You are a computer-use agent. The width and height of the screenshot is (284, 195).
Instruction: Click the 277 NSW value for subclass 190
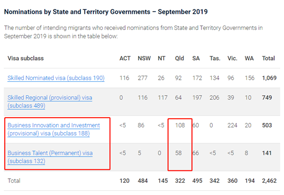pyautogui.click(x=143, y=78)
